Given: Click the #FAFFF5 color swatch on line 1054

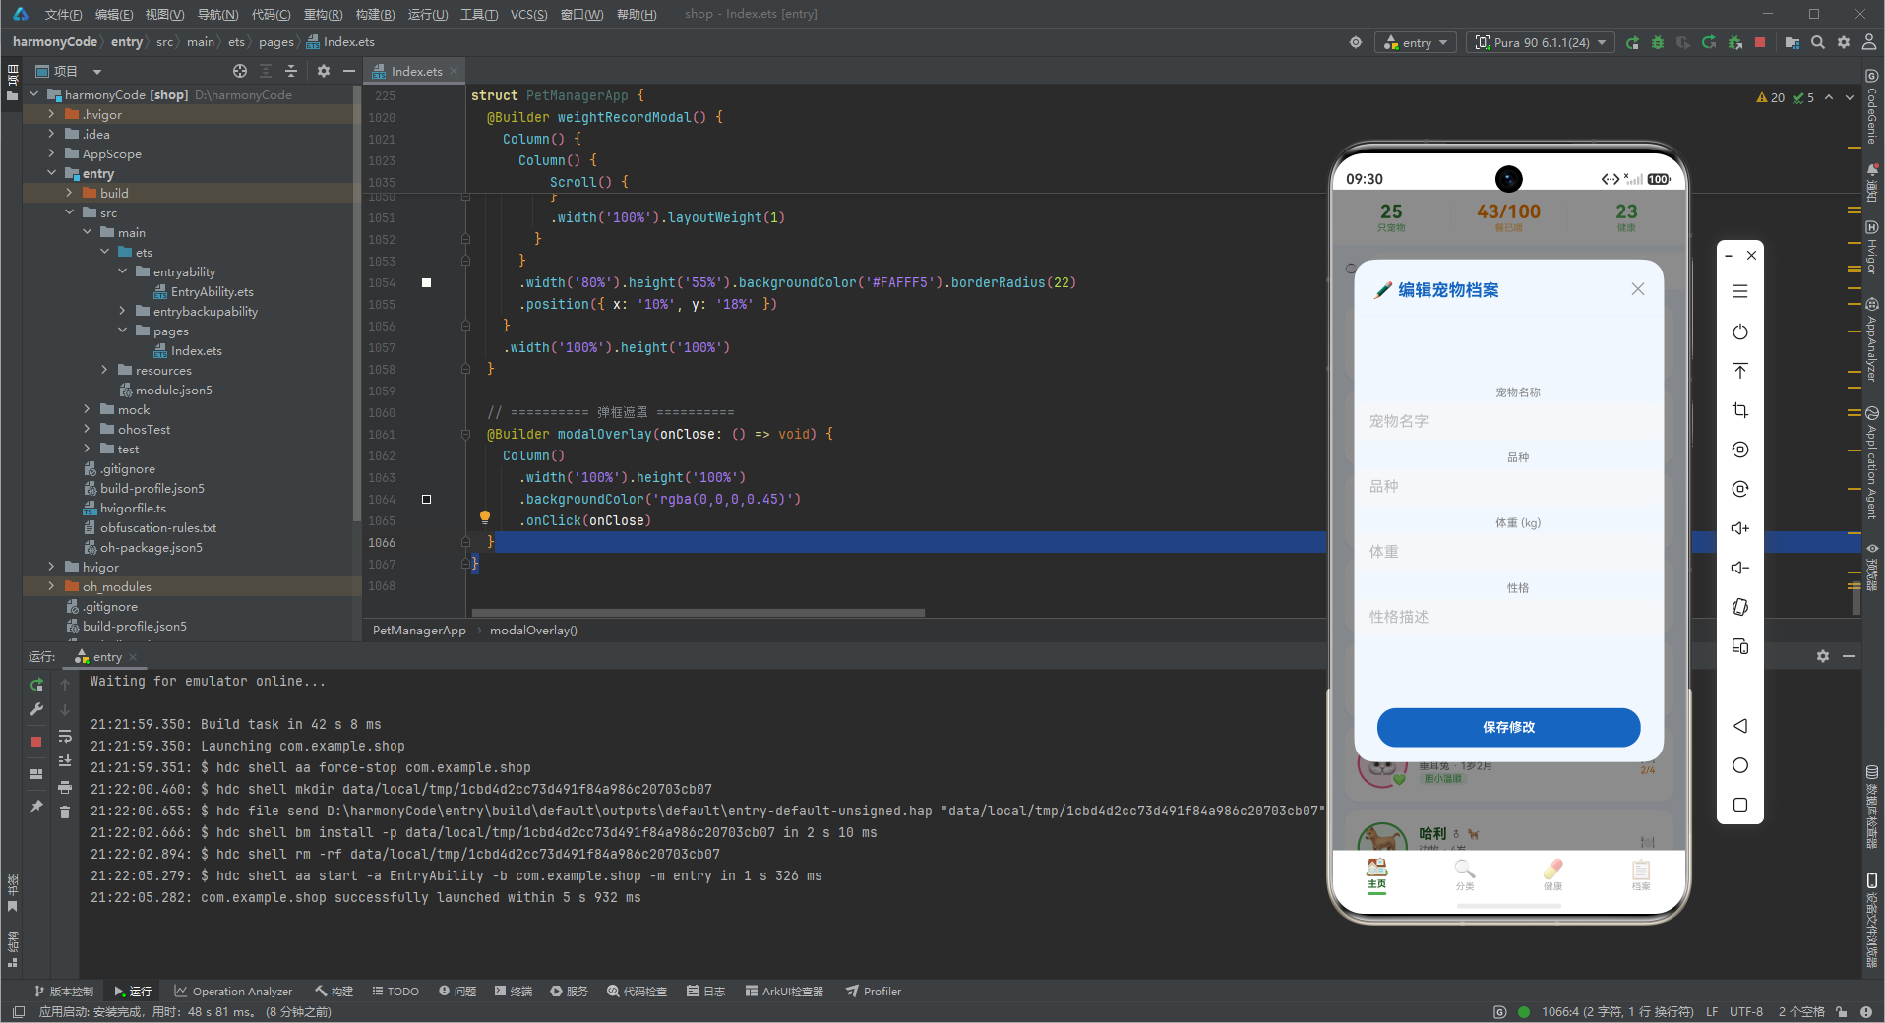Looking at the screenshot, I should [x=427, y=282].
